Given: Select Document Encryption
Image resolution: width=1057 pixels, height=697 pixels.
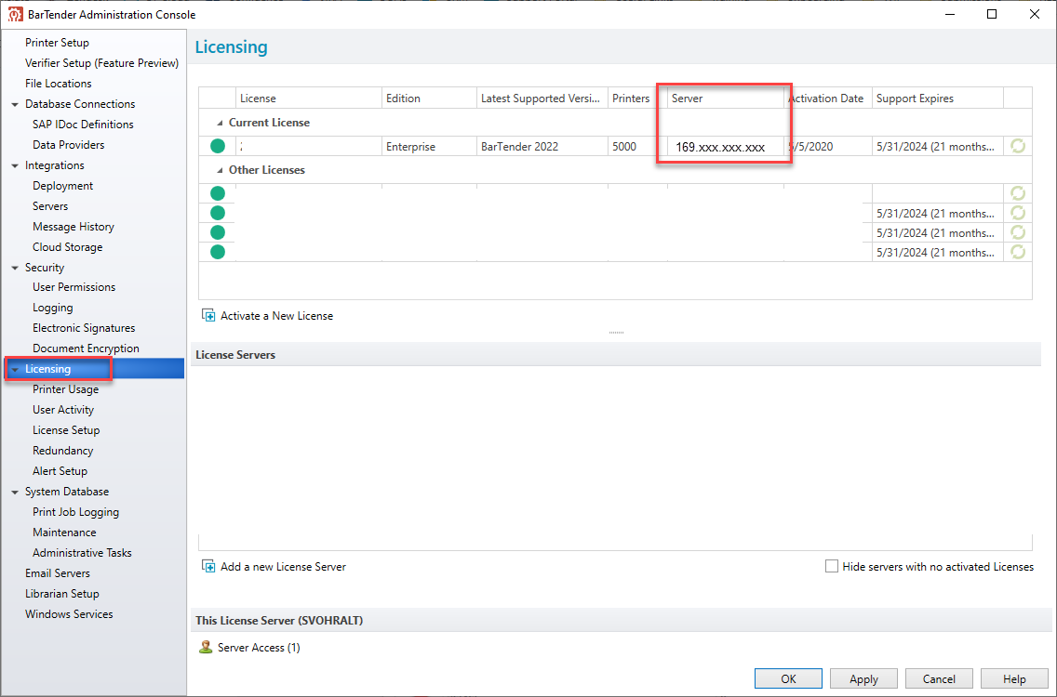Looking at the screenshot, I should (86, 348).
